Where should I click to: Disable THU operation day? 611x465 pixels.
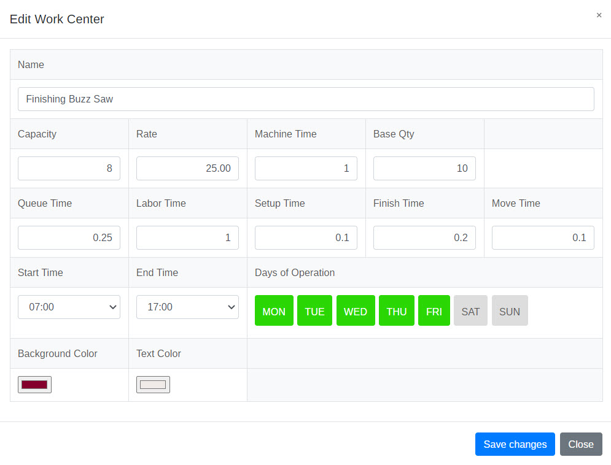pyautogui.click(x=396, y=310)
